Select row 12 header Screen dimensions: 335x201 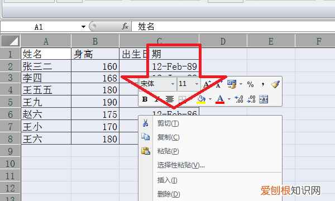tap(10, 188)
